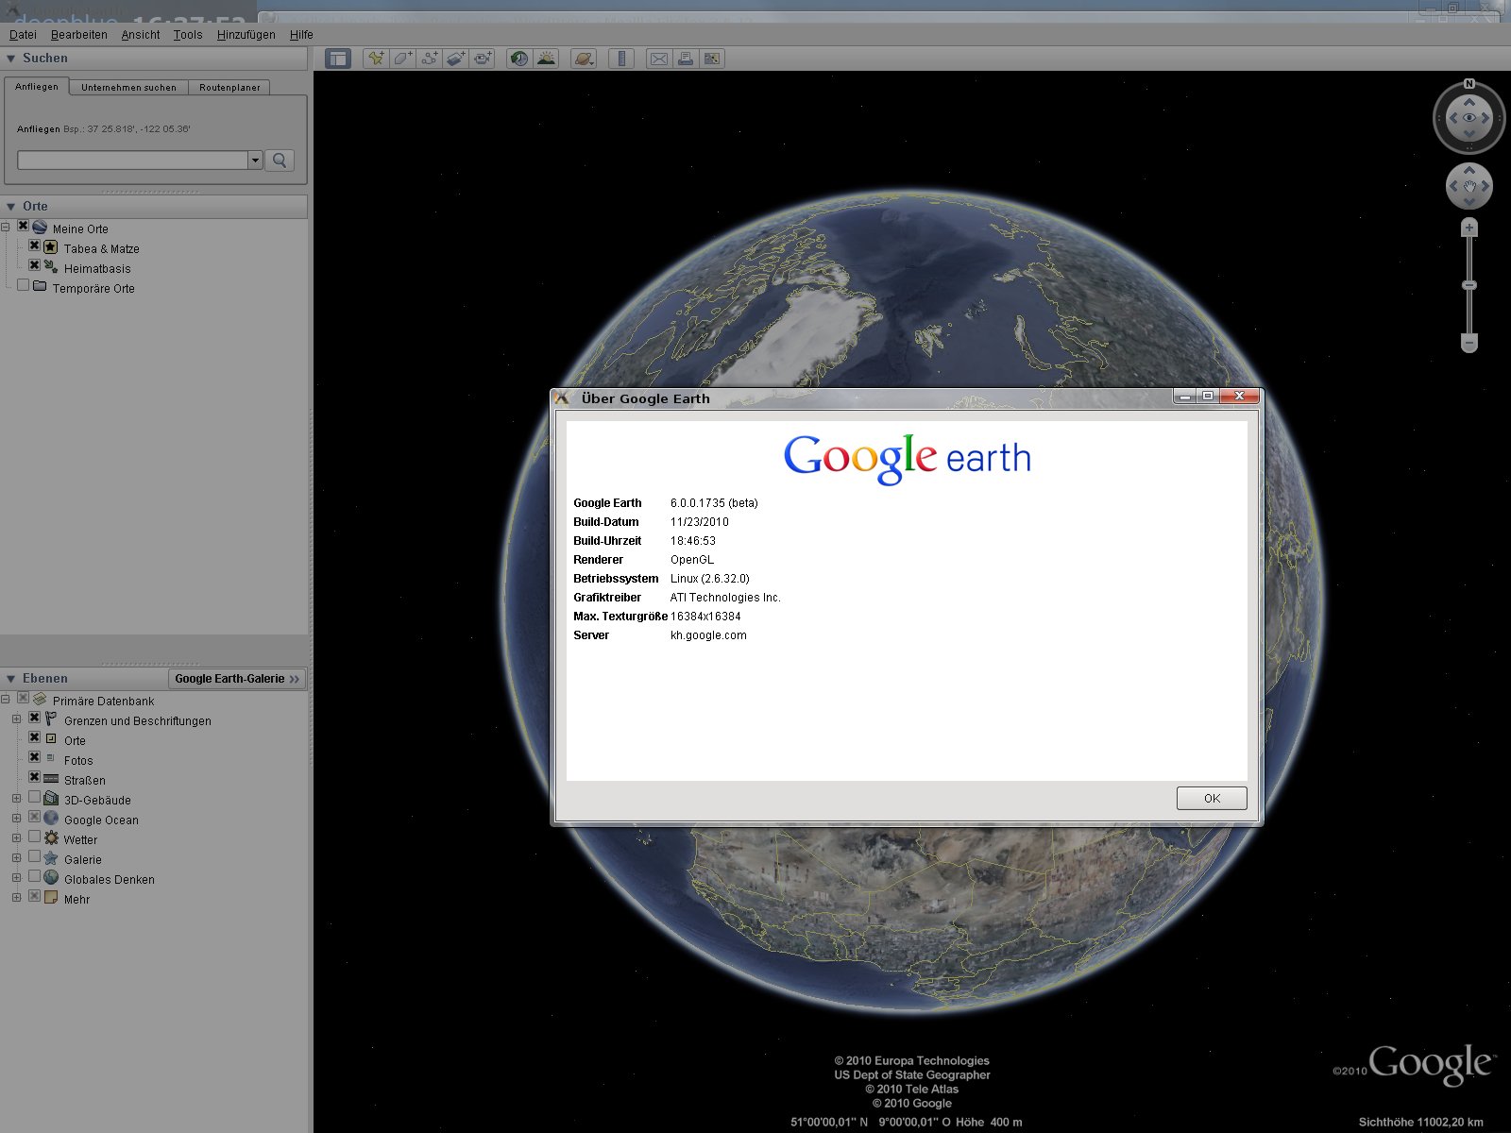Expand the Google Ocean tree node
Screen dimensions: 1511x1133
pos(16,819)
